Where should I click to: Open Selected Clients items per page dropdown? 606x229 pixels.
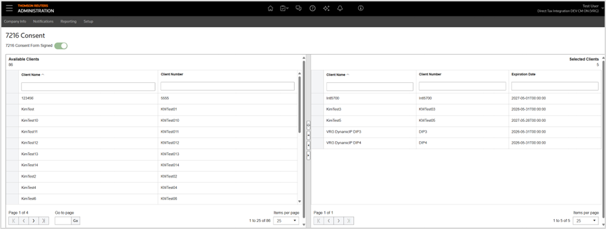point(586,220)
